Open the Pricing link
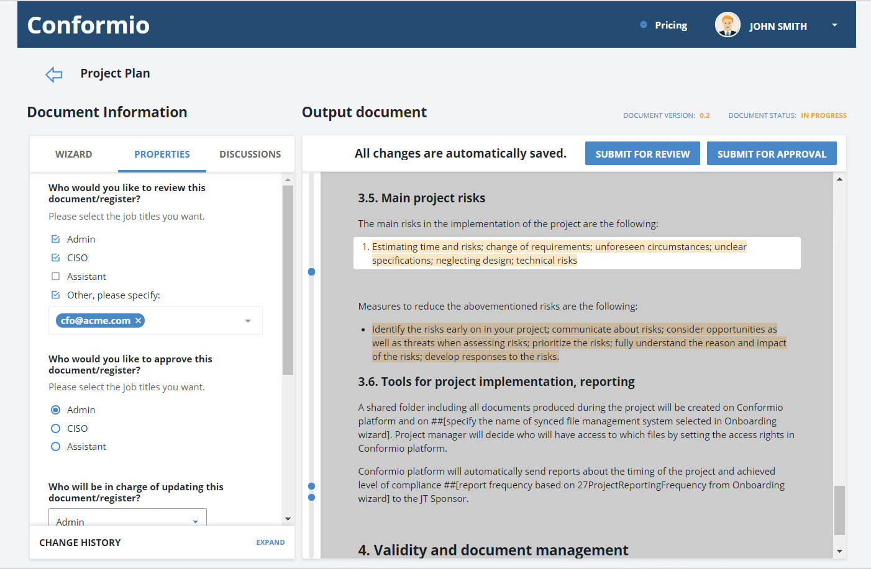The width and height of the screenshot is (871, 569). (x=671, y=25)
